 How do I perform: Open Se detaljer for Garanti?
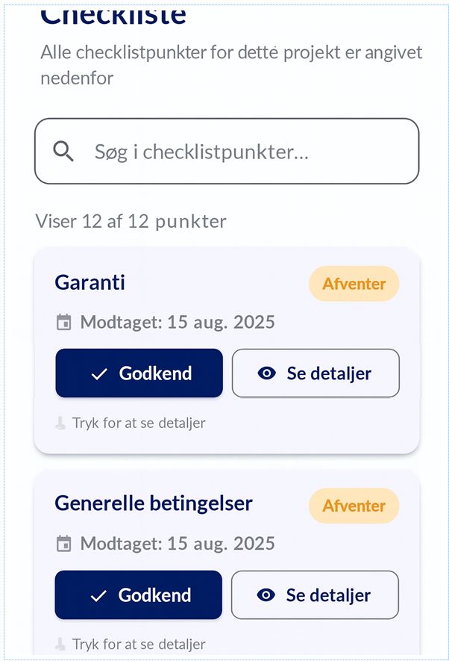[315, 373]
